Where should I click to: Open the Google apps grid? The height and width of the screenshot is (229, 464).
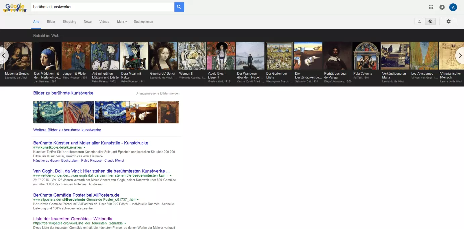point(431,7)
